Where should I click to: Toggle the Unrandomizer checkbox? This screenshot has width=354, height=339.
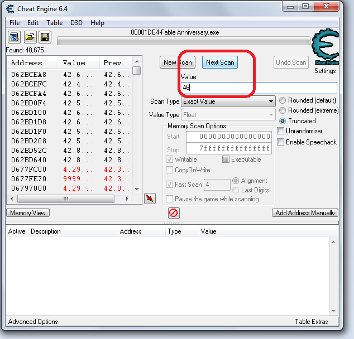[x=280, y=131]
